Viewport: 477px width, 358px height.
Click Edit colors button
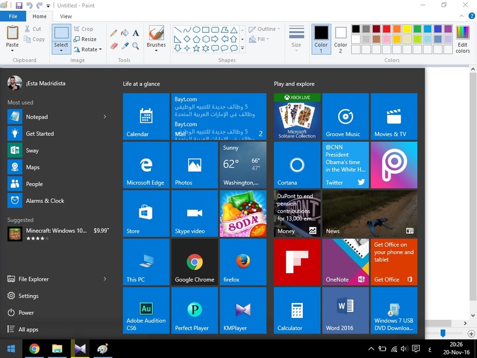[463, 39]
